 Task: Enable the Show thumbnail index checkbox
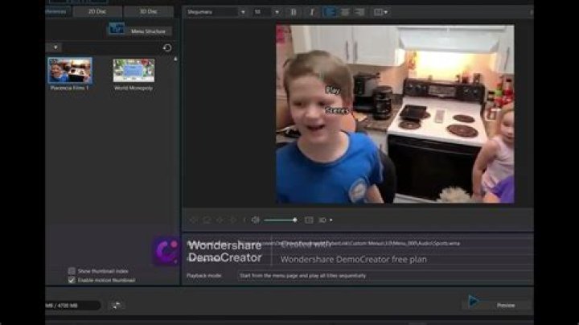[72, 271]
